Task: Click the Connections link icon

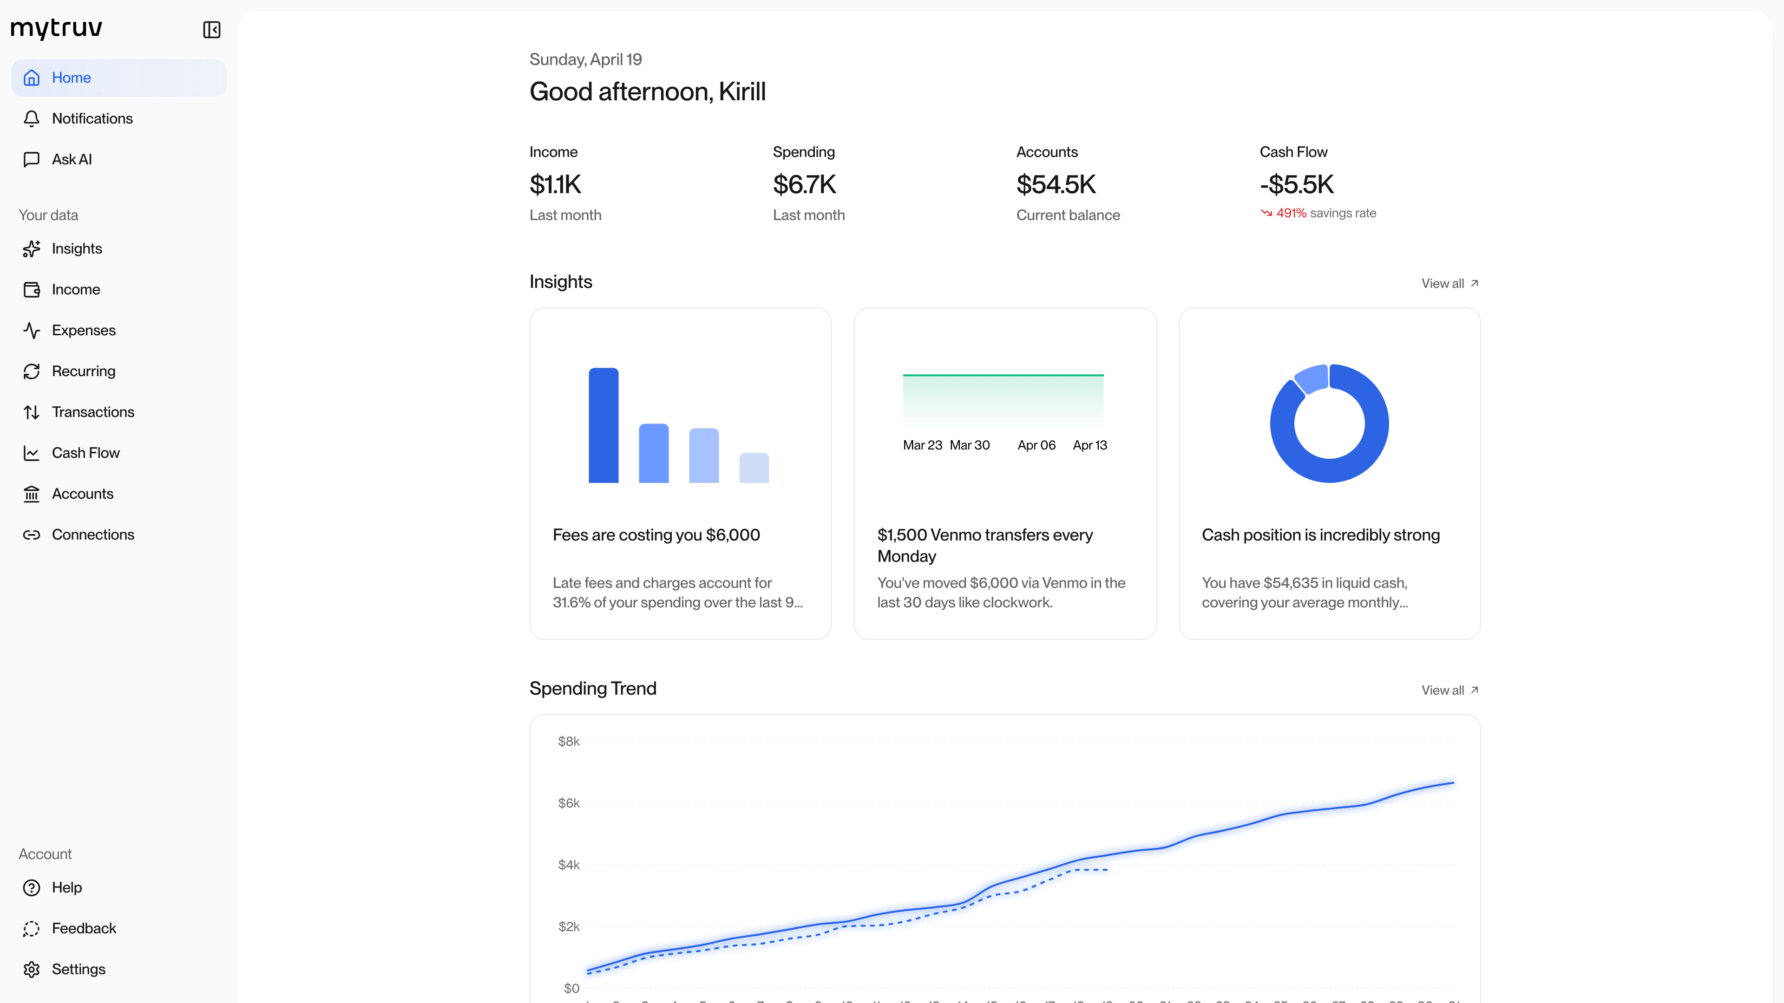Action: 31,534
